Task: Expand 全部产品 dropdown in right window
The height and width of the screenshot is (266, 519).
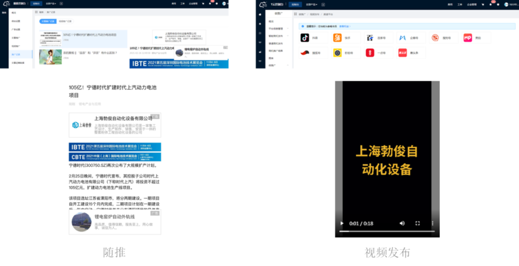Action: coord(311,5)
